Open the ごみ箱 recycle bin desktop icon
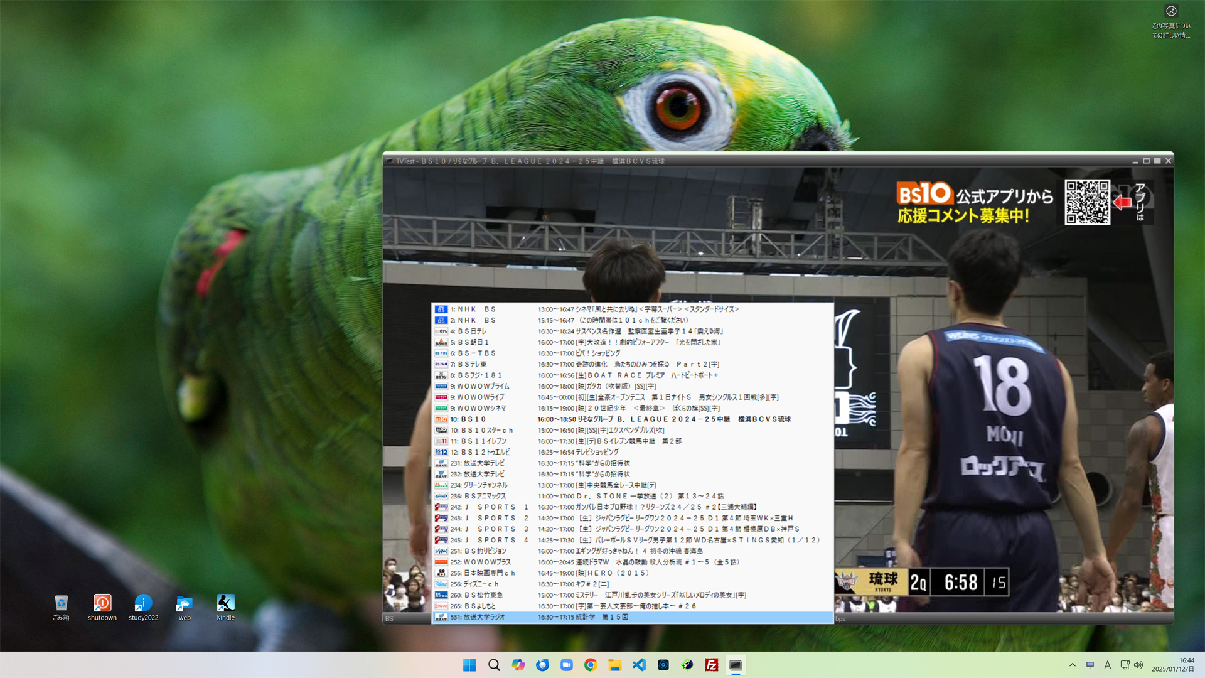The width and height of the screenshot is (1205, 678). [61, 607]
